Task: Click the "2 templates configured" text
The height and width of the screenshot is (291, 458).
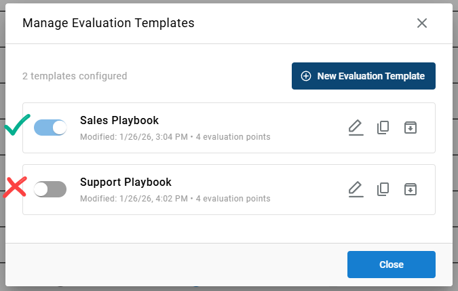Action: 75,76
